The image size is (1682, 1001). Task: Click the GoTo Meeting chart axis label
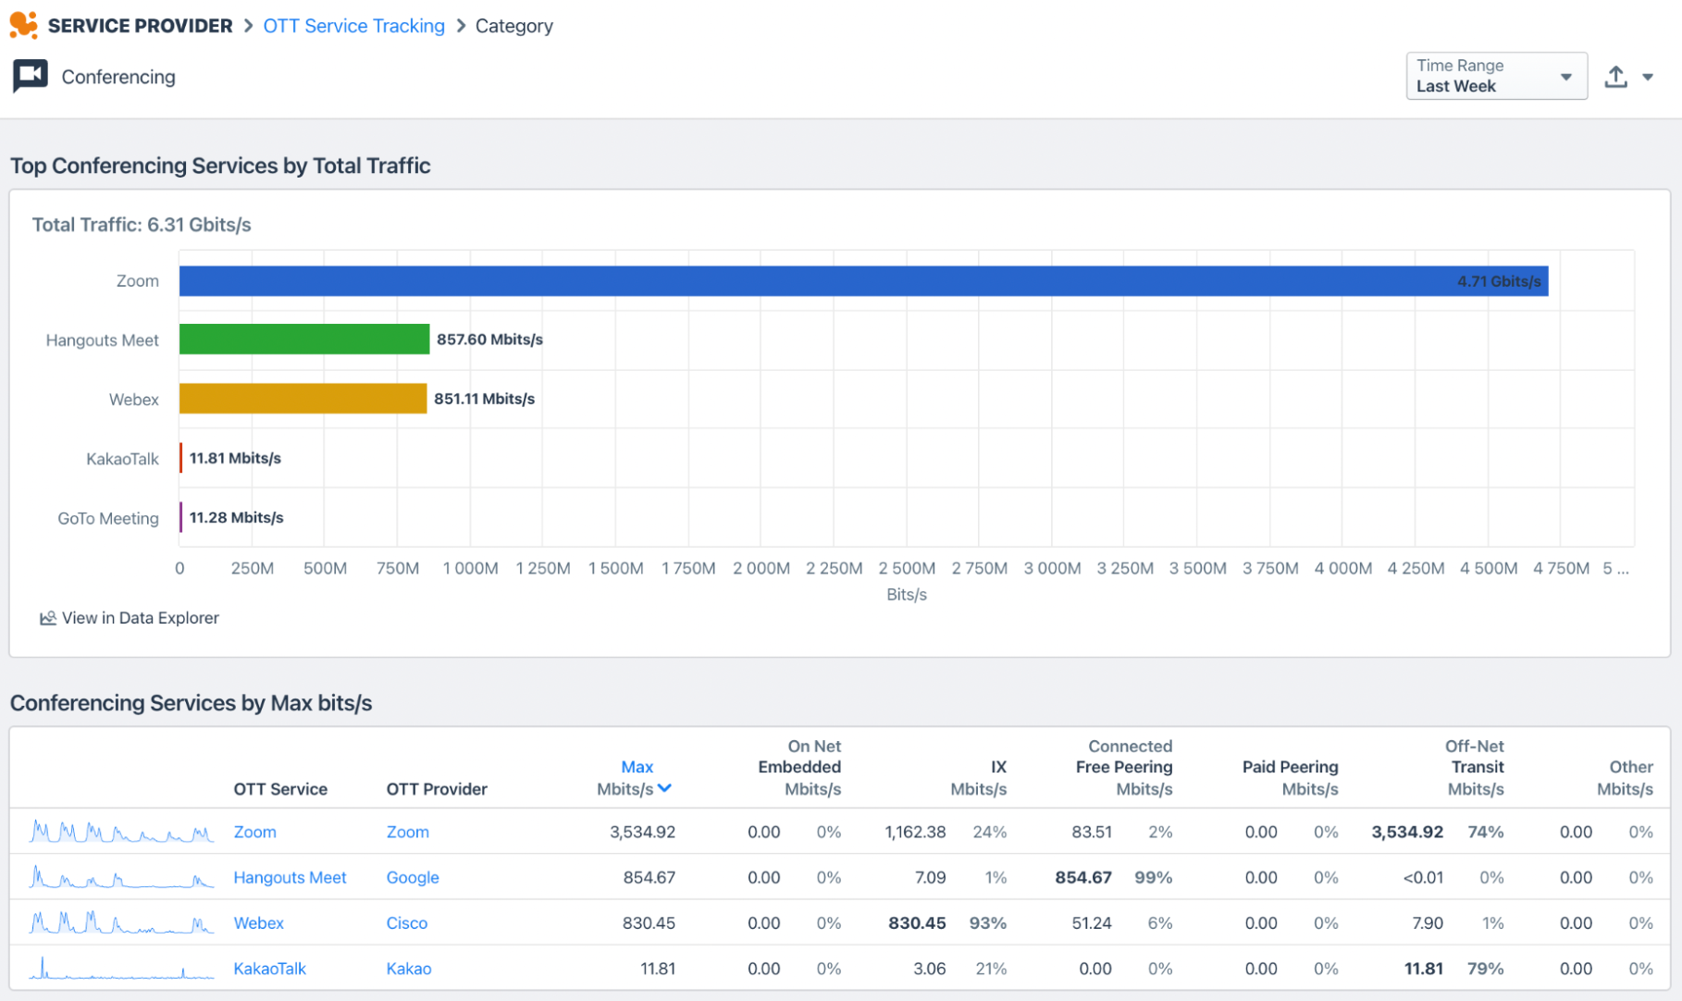[108, 518]
